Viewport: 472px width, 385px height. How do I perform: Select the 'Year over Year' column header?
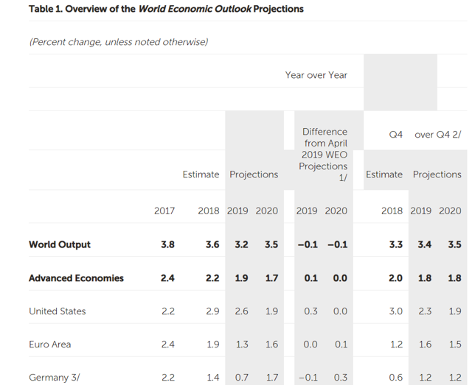316,75
